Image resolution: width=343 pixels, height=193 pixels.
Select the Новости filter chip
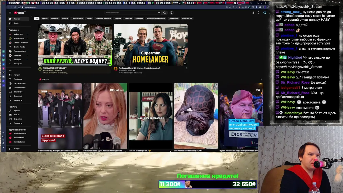pos(65,18)
